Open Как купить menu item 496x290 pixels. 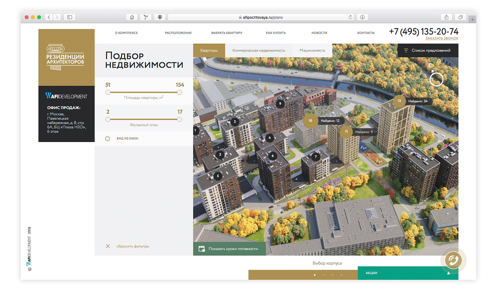[276, 33]
